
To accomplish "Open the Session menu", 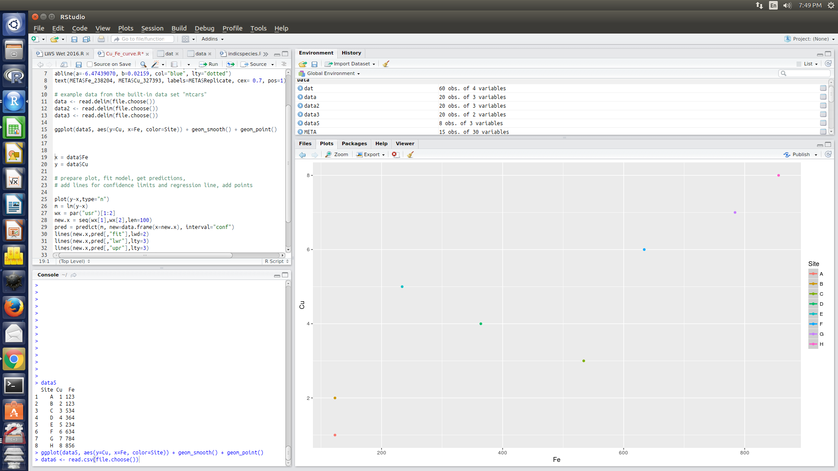I will click(152, 28).
